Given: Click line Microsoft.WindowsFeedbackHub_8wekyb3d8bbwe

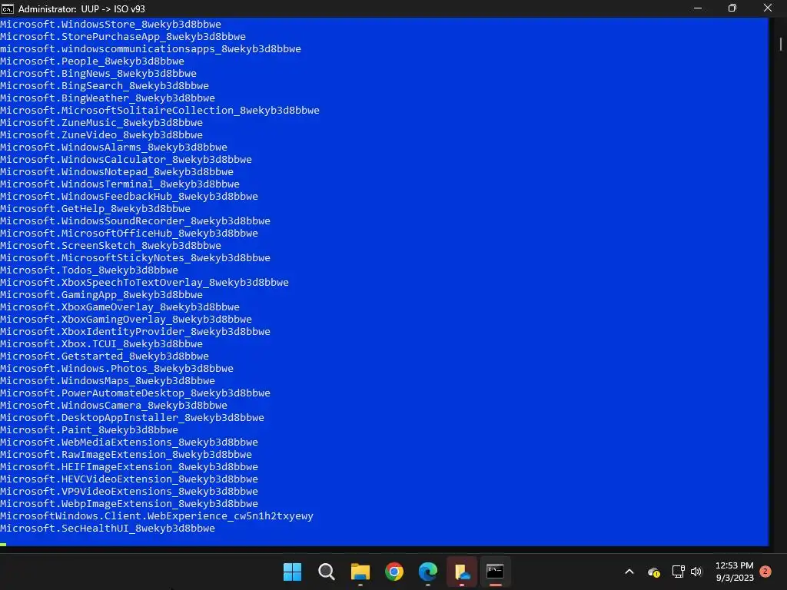Looking at the screenshot, I should click(x=129, y=196).
